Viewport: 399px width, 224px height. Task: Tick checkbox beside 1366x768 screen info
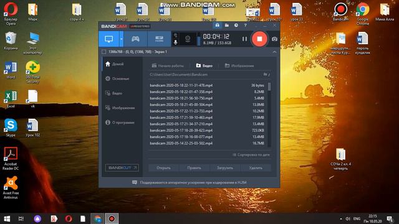click(x=104, y=52)
